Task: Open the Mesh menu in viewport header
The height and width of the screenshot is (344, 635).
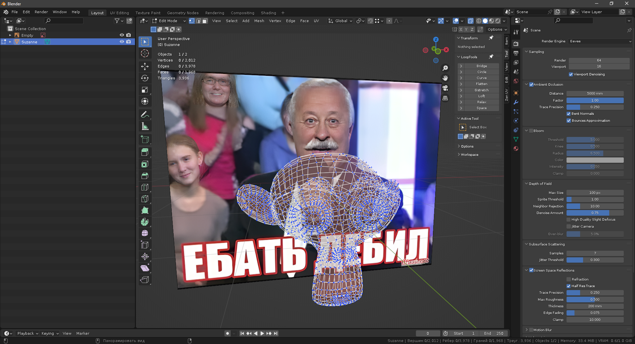Action: tap(259, 21)
